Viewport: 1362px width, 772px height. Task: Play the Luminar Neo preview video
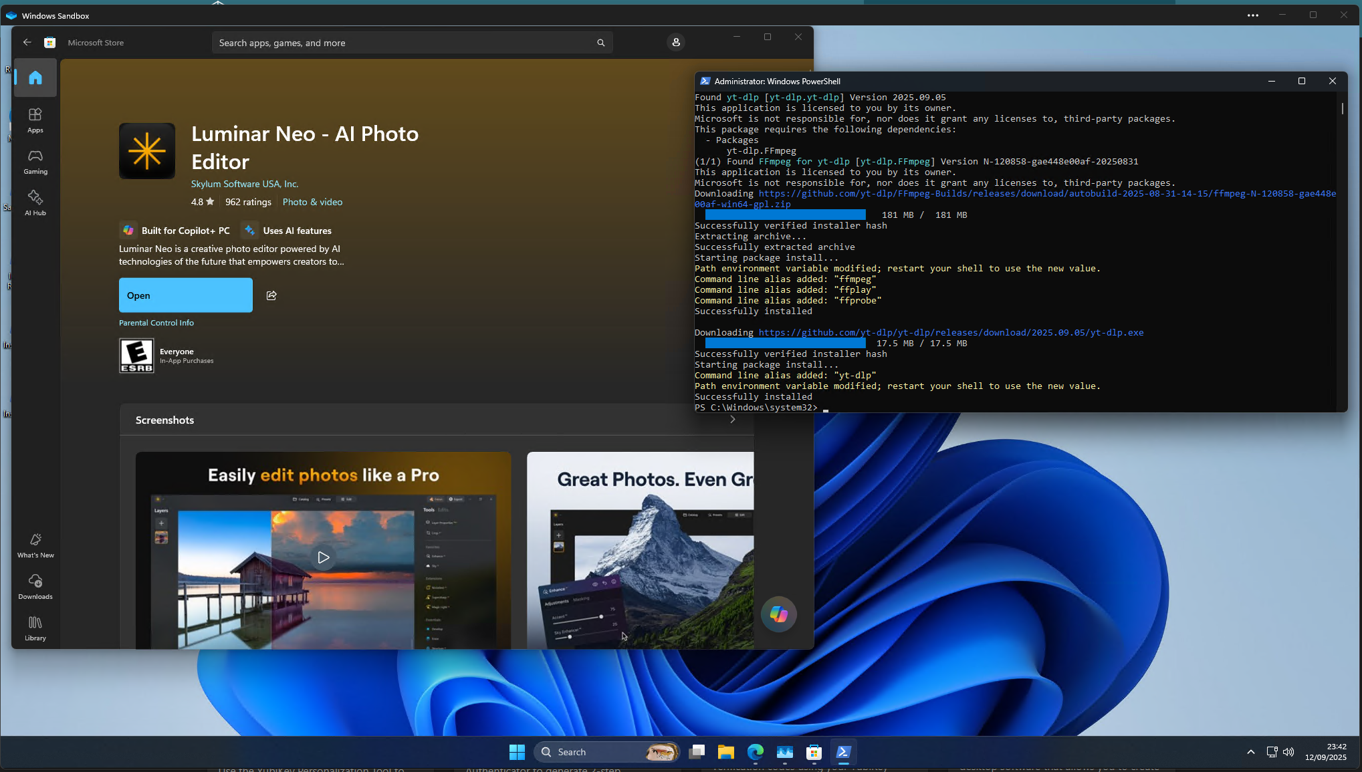324,557
